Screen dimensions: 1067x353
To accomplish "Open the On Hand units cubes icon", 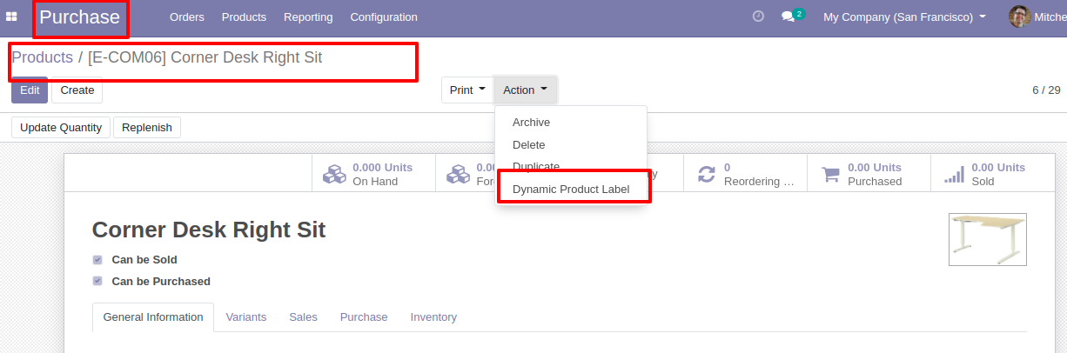I will click(x=334, y=174).
